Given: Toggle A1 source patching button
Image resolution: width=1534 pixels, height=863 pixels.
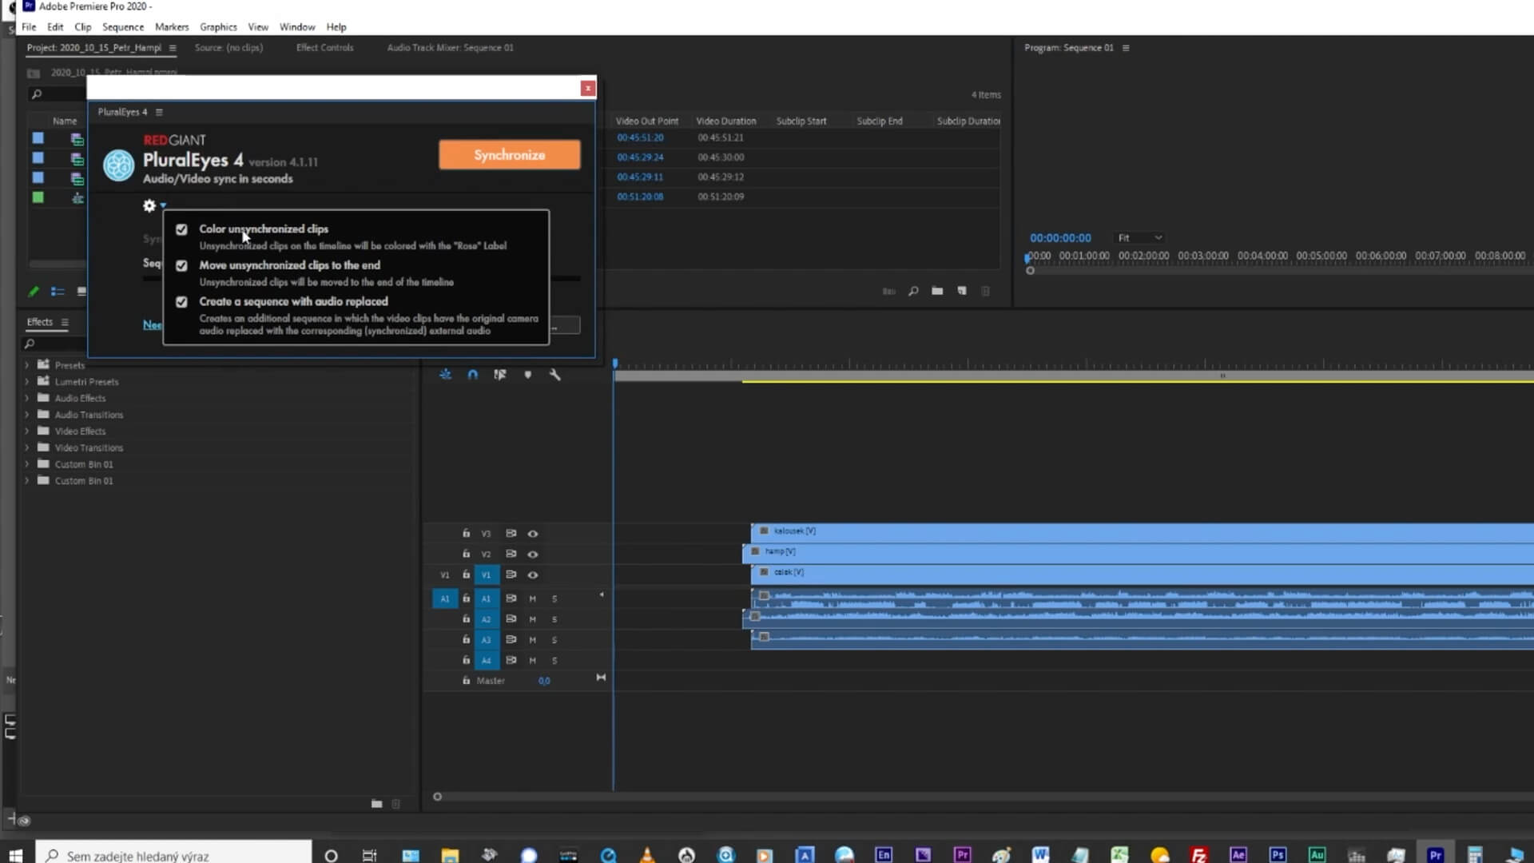Looking at the screenshot, I should point(445,599).
